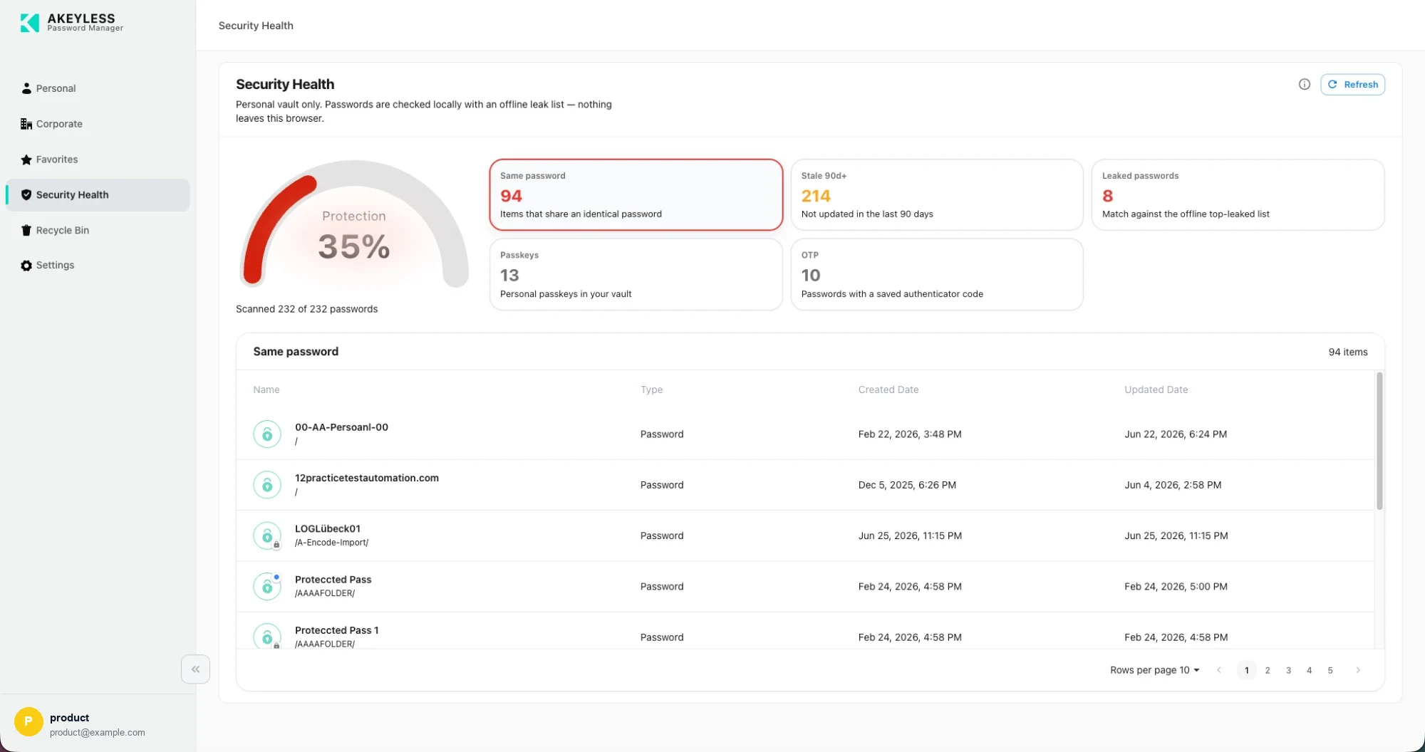Go to page 3 of results
The height and width of the screenshot is (752, 1425).
1288,670
